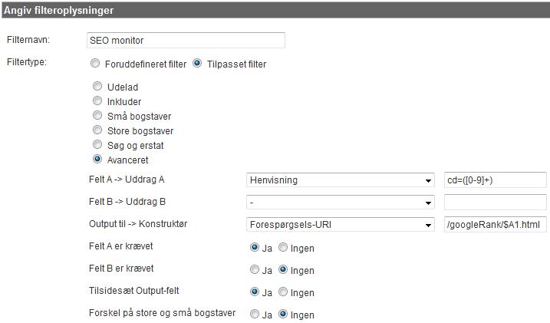The height and width of the screenshot is (323, 550).
Task: Choose the Søg og erstat option
Action: 97,144
